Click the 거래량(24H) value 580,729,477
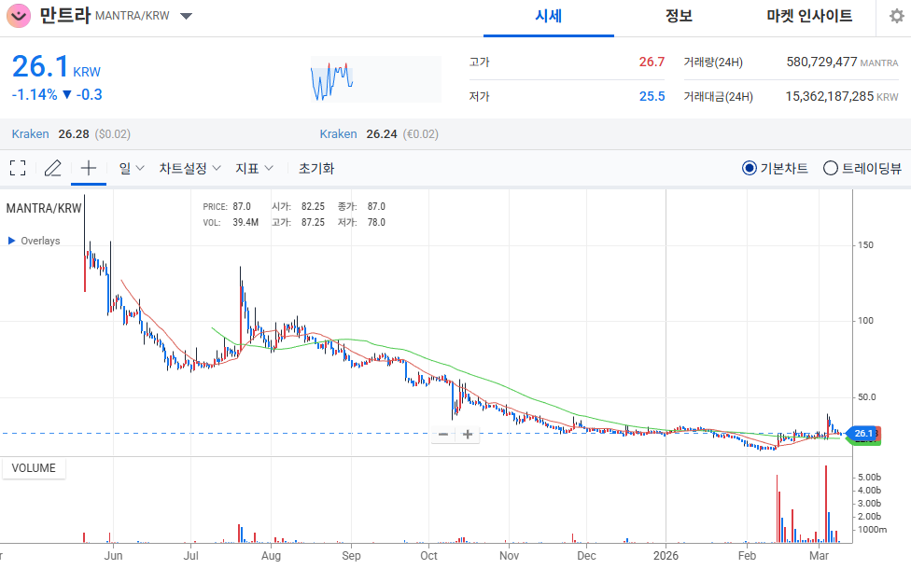Viewport: 911px width, 569px height. click(x=821, y=62)
